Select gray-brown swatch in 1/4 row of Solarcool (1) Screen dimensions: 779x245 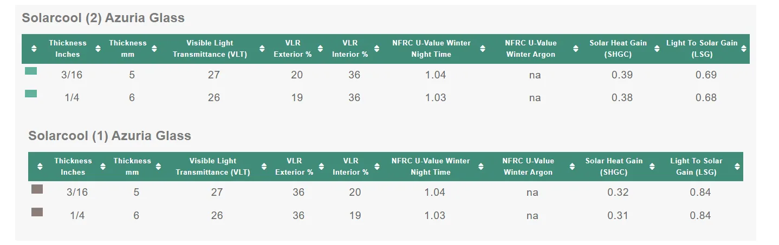tap(37, 212)
